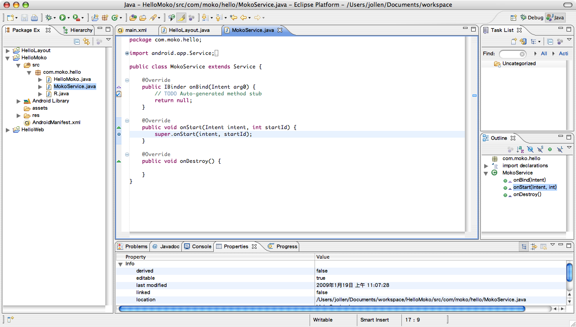Fold the onBind method in editor
The image size is (576, 327).
tap(127, 80)
